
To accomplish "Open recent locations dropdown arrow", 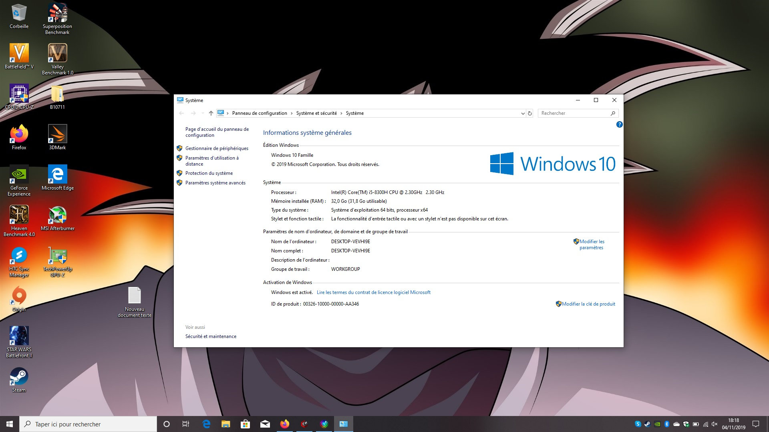I will (x=203, y=113).
